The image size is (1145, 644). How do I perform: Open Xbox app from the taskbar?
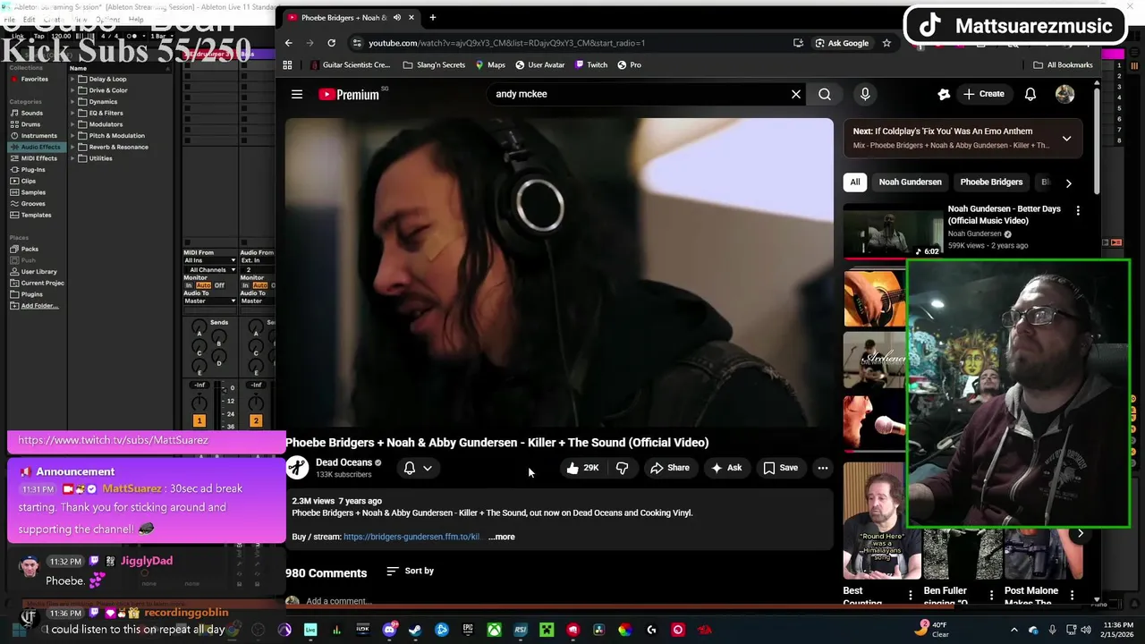494,630
